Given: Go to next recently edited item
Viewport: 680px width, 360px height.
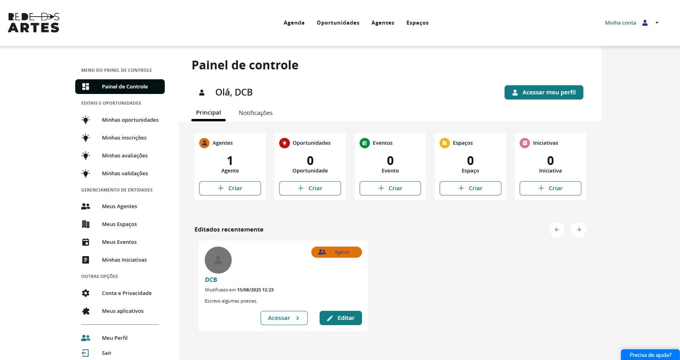Looking at the screenshot, I should [x=578, y=230].
